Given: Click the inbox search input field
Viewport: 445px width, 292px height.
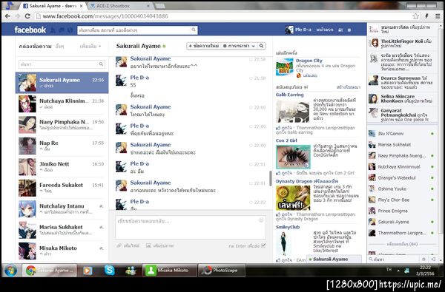Looking at the screenshot, I should [x=58, y=64].
